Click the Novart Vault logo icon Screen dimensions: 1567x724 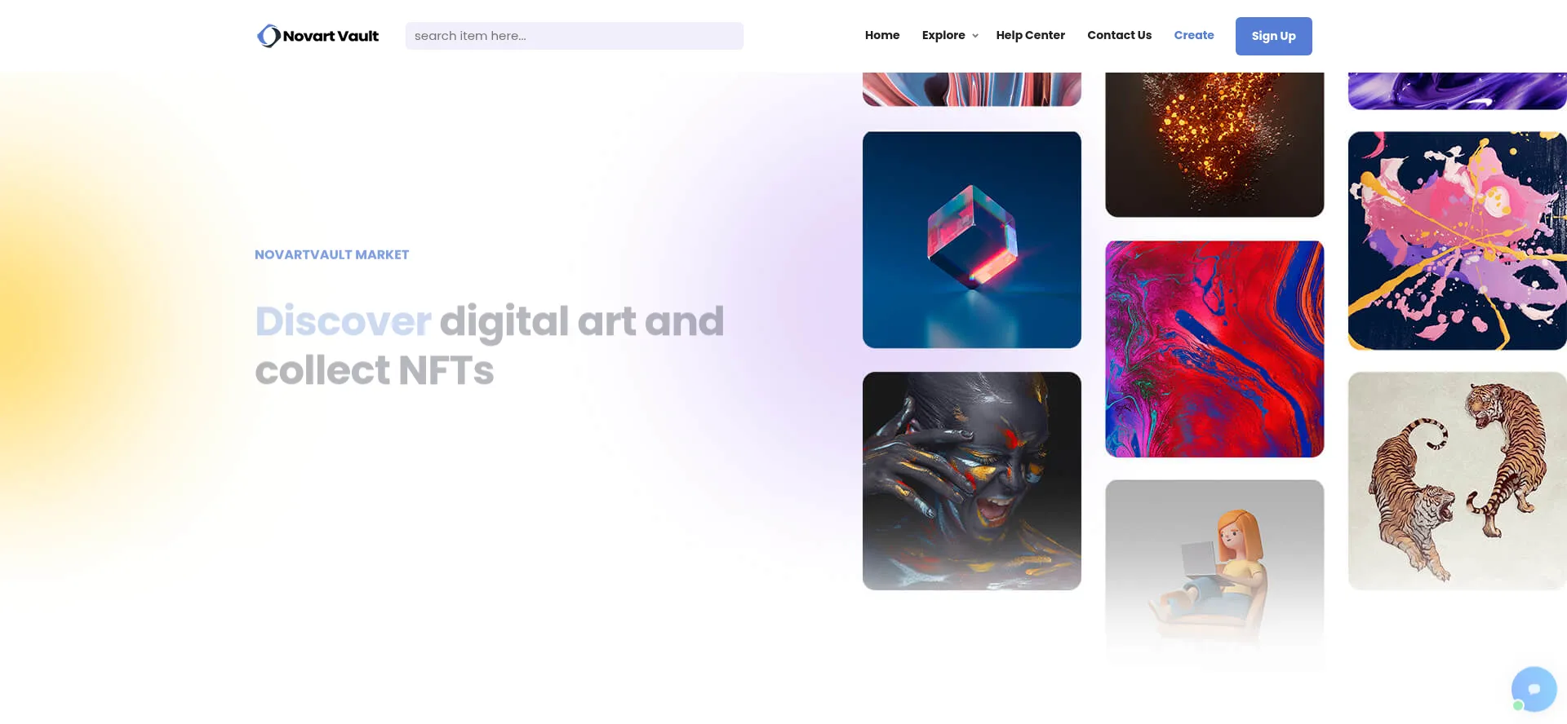coord(269,36)
